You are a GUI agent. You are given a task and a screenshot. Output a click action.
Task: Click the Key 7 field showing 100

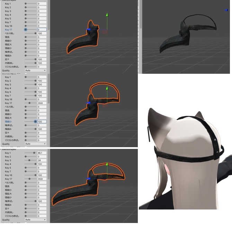[x=42, y=96]
